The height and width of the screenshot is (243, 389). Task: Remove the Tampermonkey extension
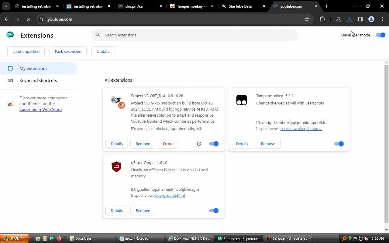268,144
